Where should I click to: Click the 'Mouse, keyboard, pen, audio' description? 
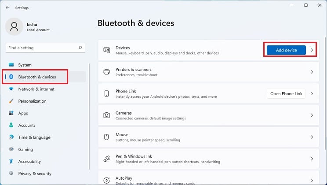tap(167, 53)
